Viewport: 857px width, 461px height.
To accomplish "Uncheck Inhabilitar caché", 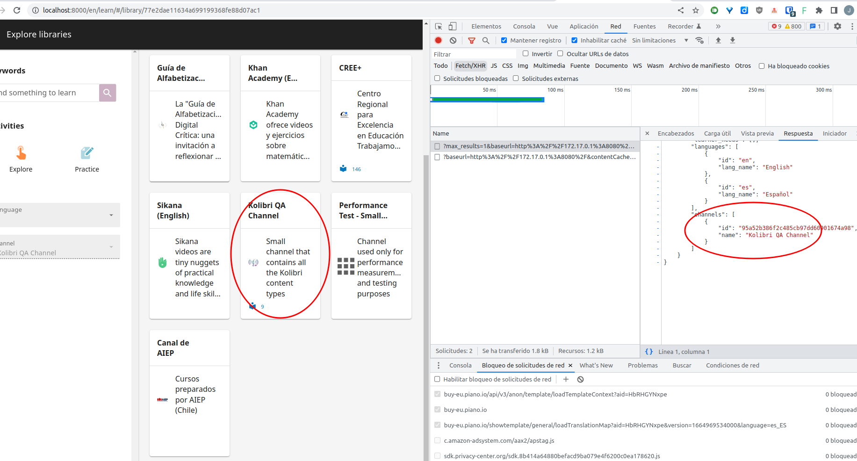I will coord(575,41).
